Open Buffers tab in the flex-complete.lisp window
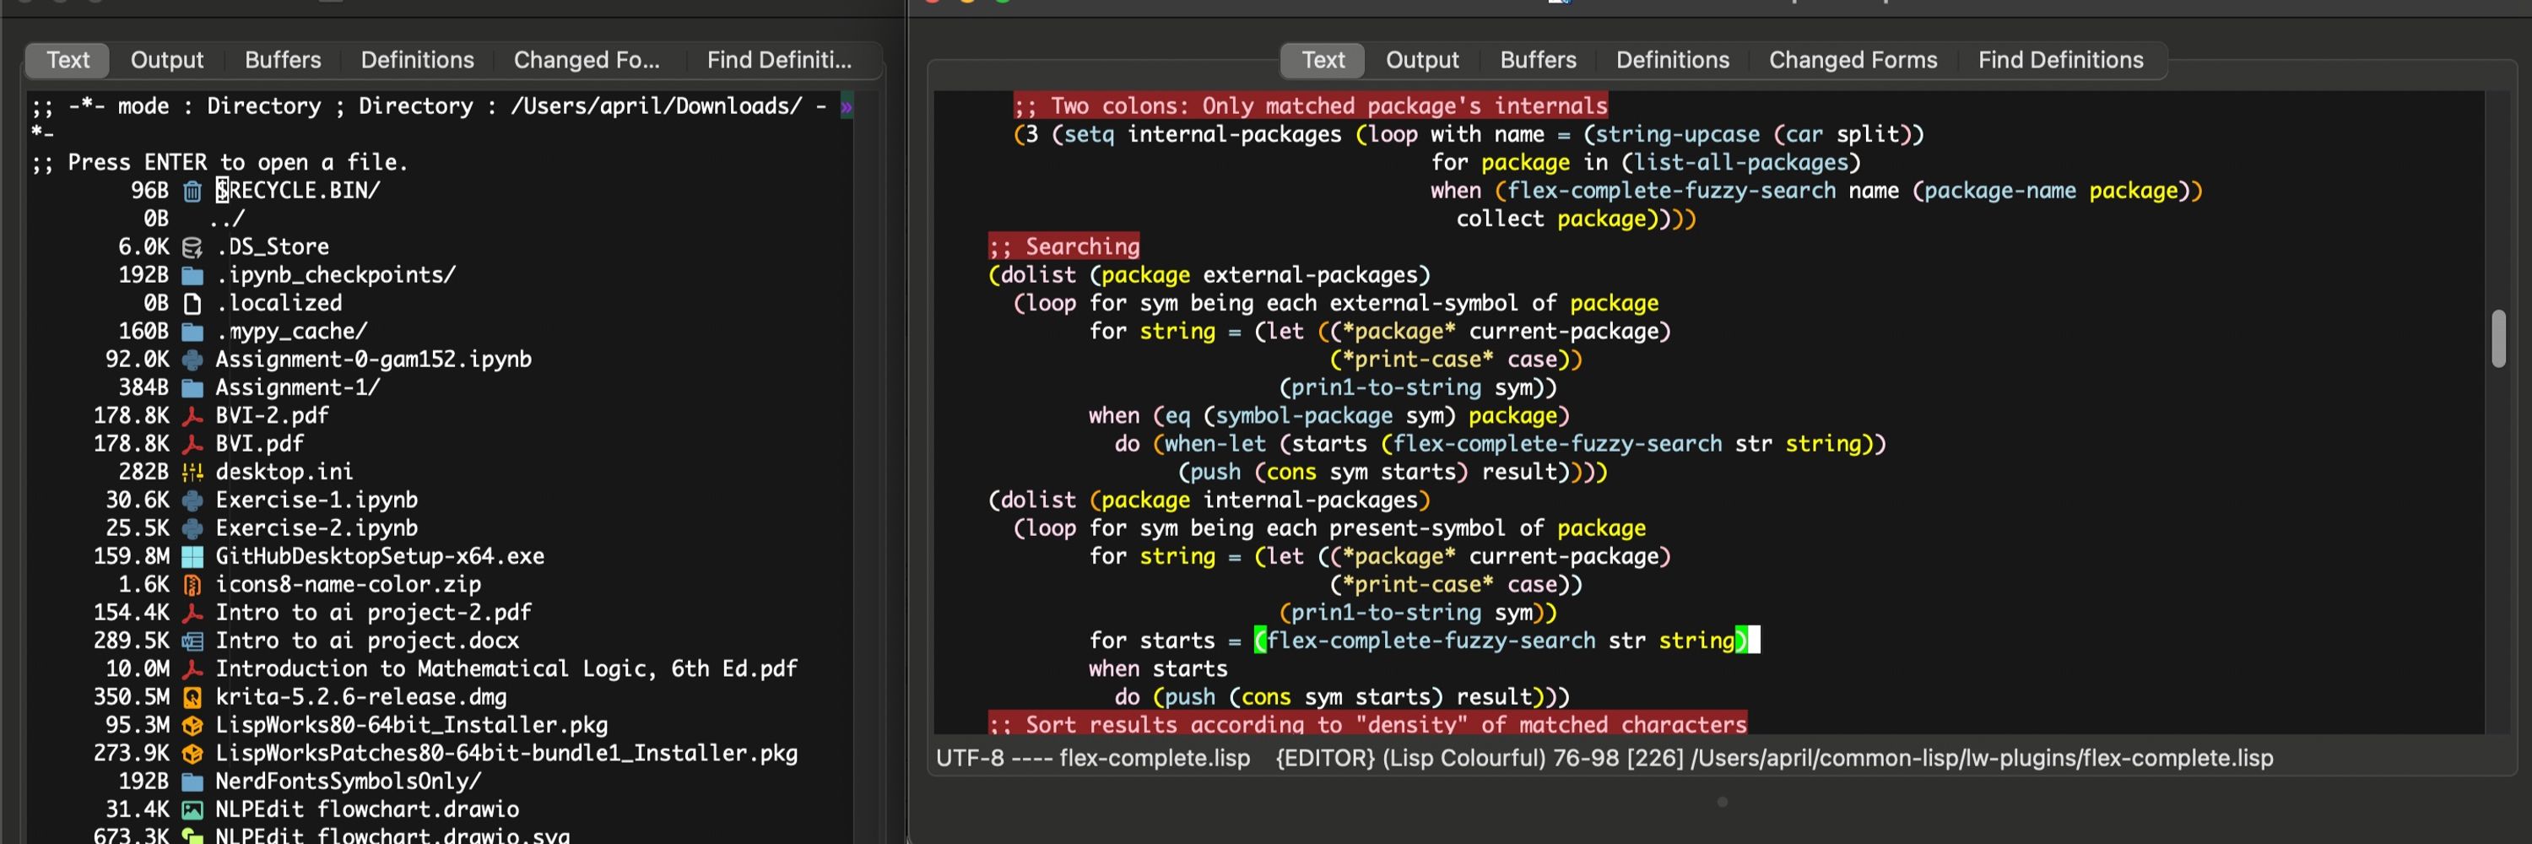2532x844 pixels. 1539,60
